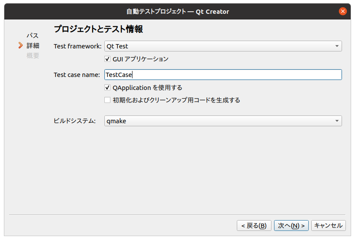Open the ビルドシステム qmake dropdown

tap(223, 121)
